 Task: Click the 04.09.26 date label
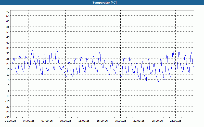pos(29,121)
